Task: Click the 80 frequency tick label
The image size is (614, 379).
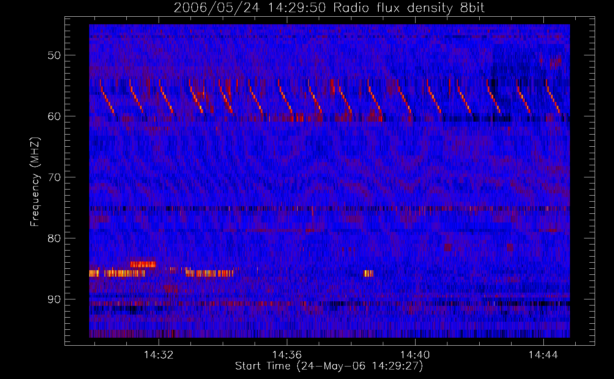Action: [x=54, y=238]
